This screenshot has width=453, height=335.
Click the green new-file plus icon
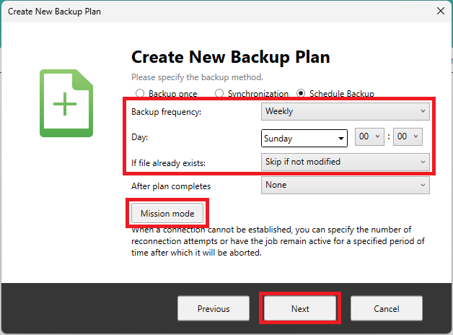click(66, 103)
